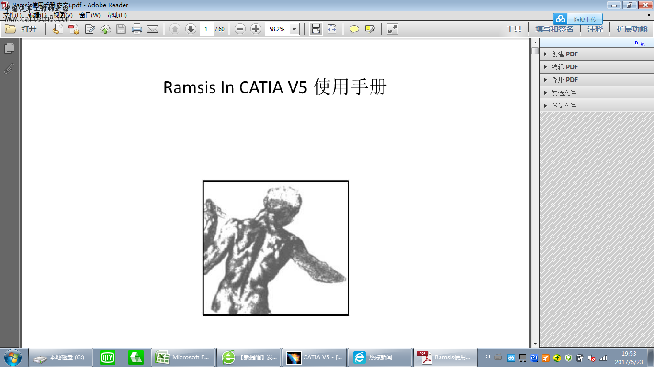Switch to read mode with expand arrows icon
Viewport: 654px width, 367px height.
(x=393, y=29)
